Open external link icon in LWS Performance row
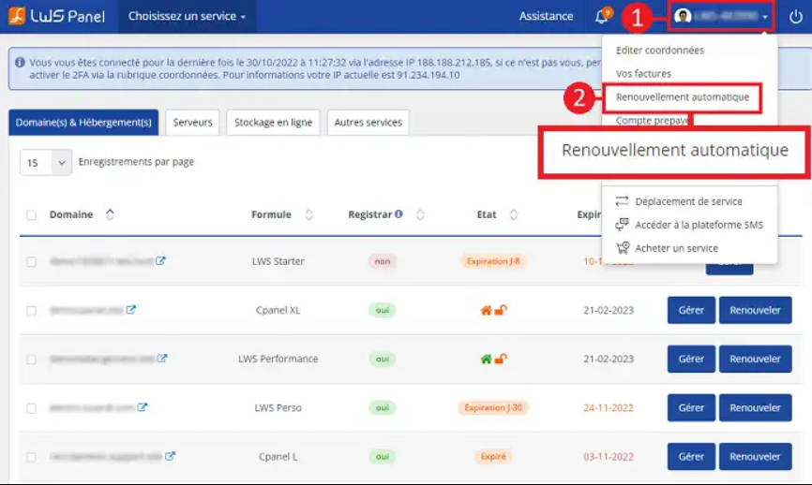The image size is (812, 485). [162, 358]
